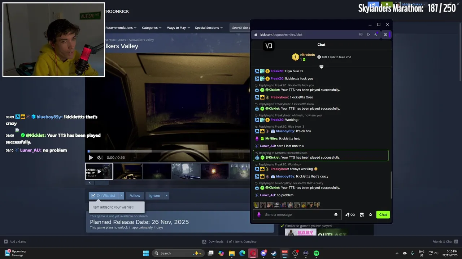Click the voice microphone icon in chat input

tap(258, 215)
